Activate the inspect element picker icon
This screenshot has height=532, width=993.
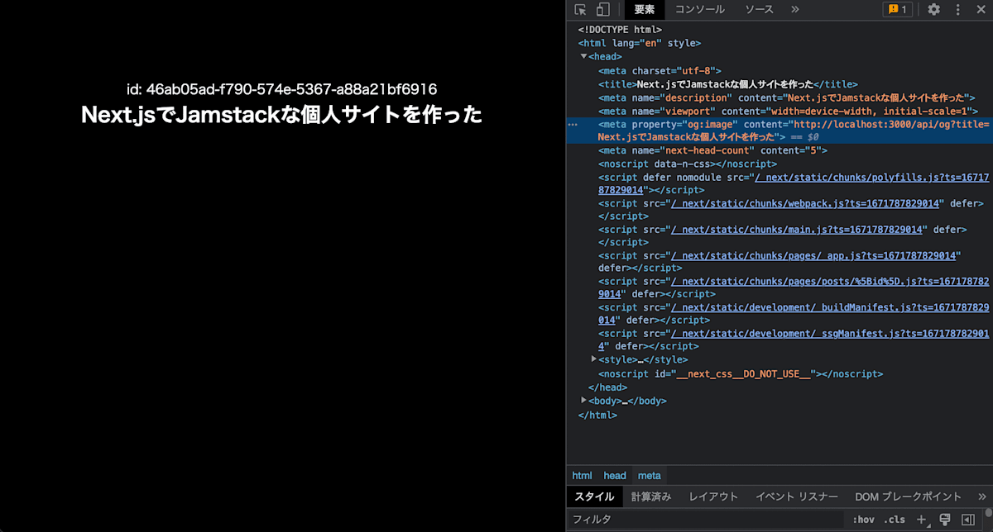pyautogui.click(x=581, y=10)
